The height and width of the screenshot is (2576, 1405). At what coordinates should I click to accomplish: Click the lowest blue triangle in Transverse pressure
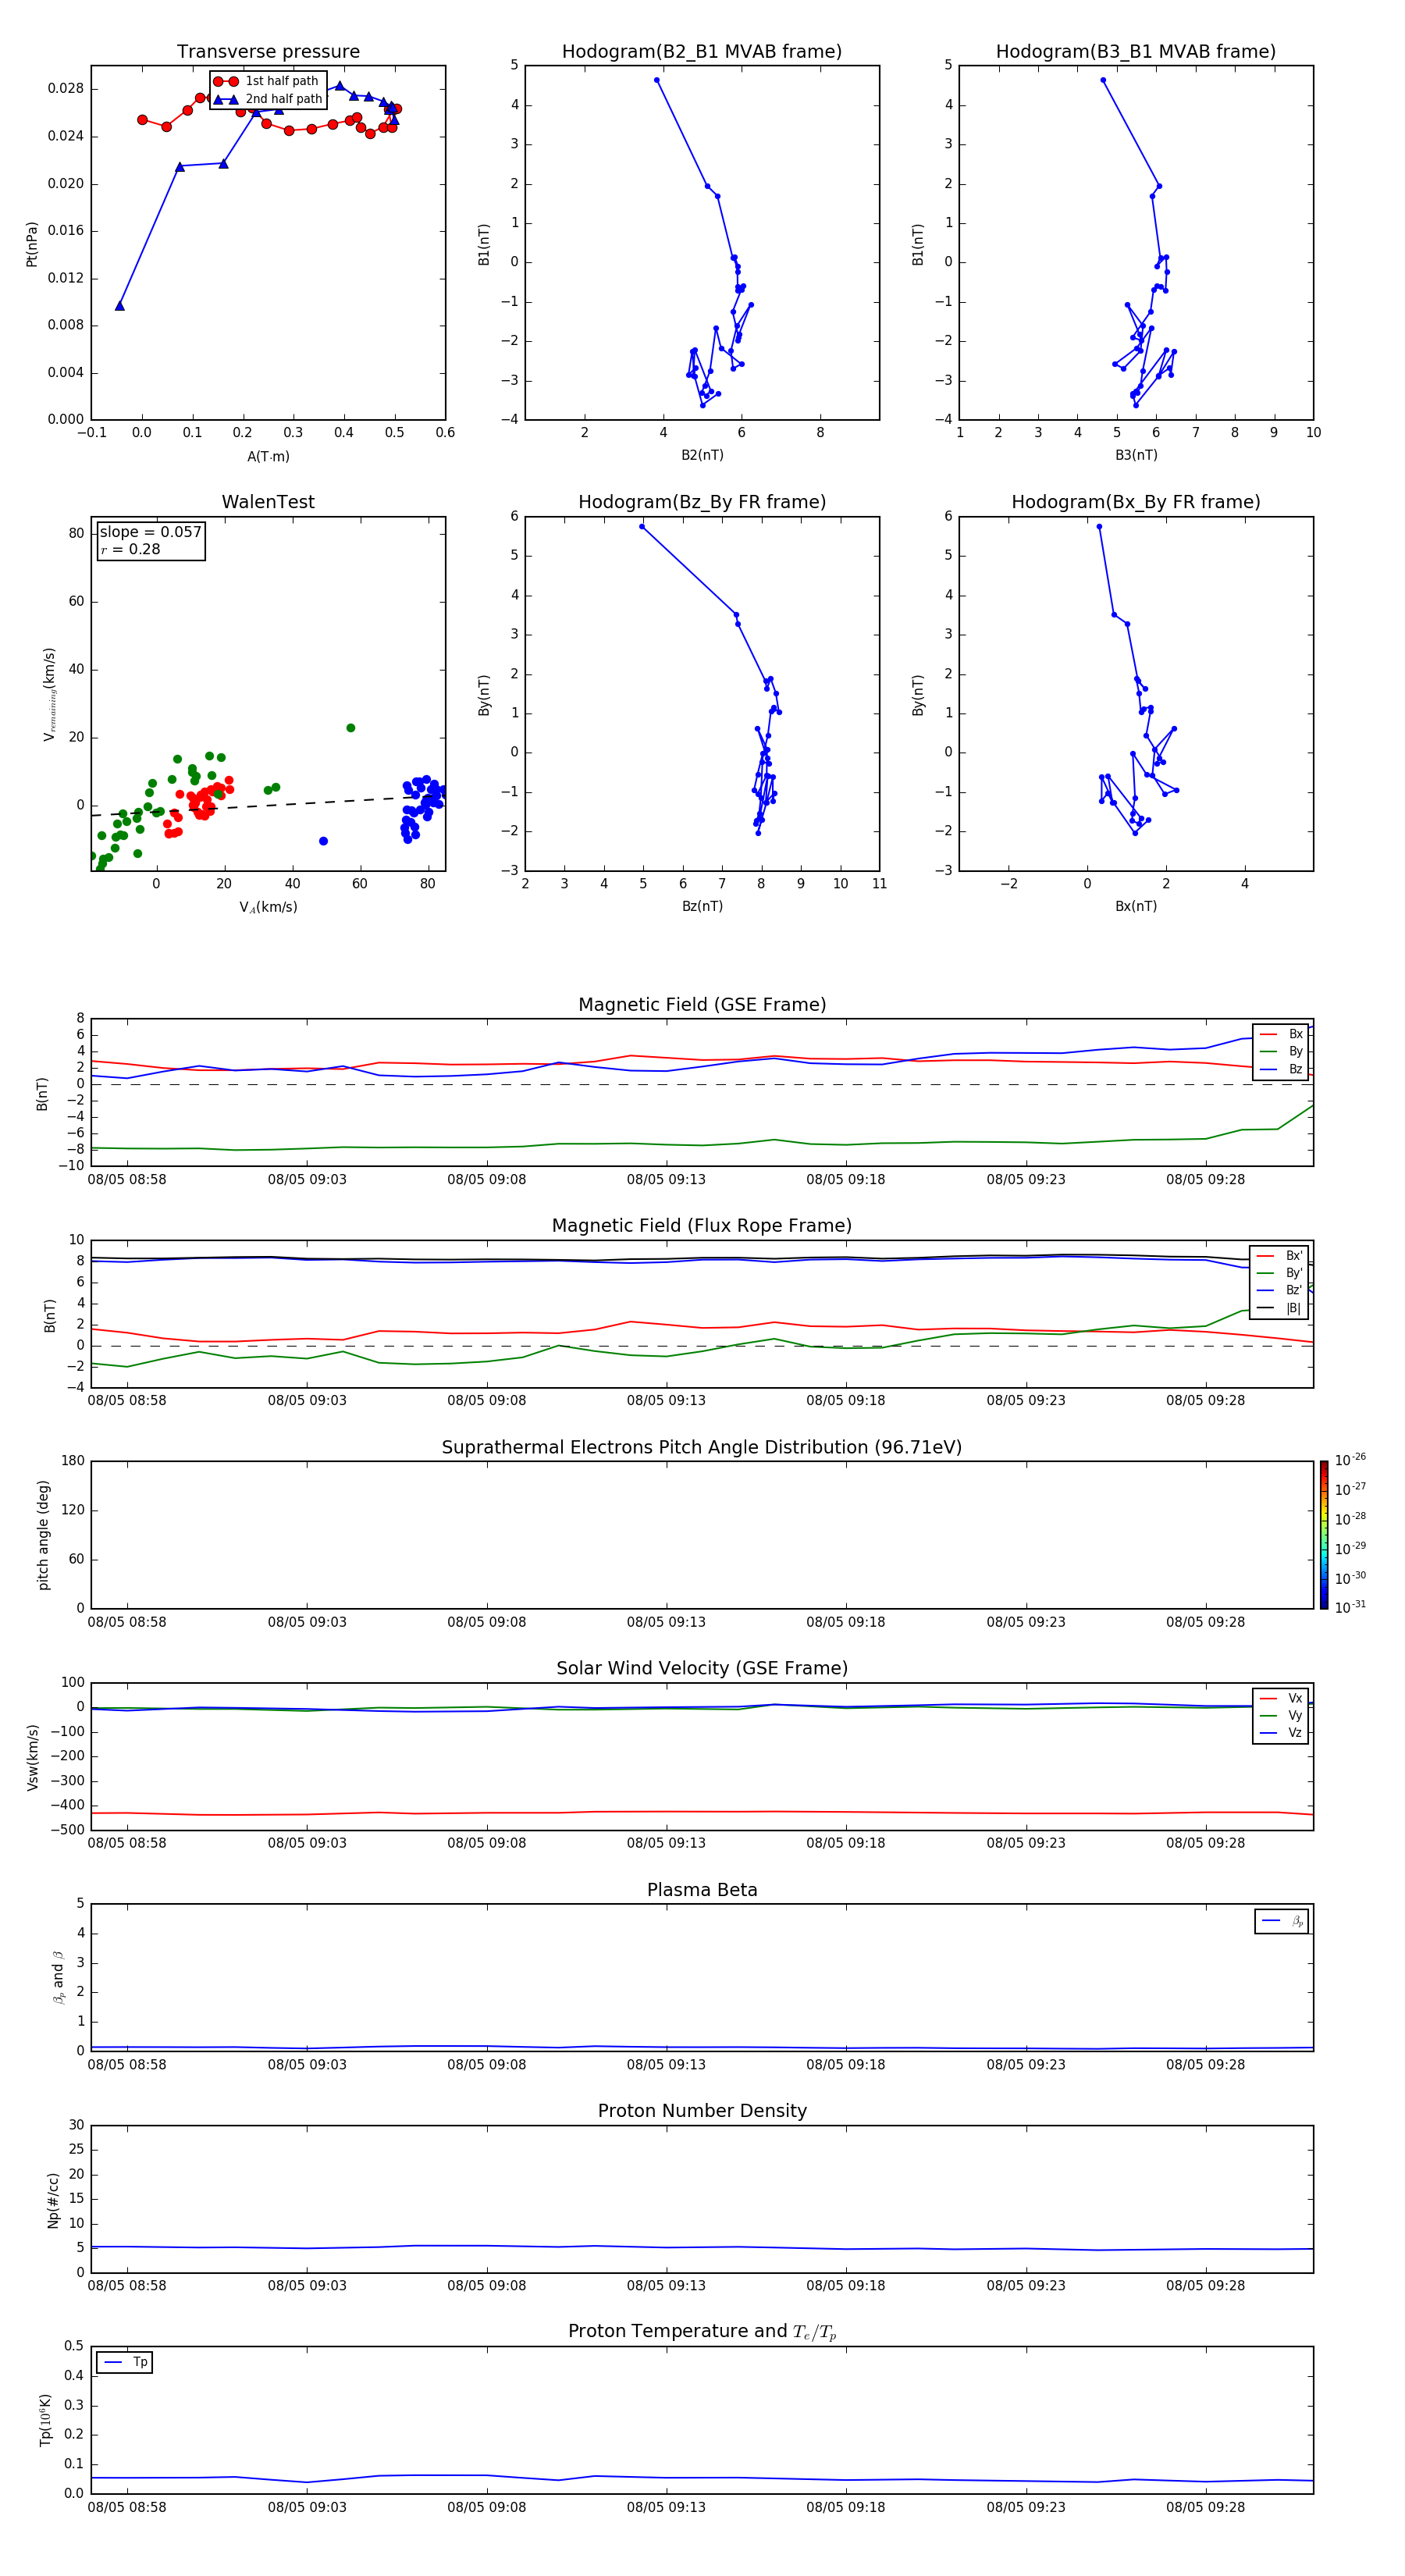[x=120, y=306]
